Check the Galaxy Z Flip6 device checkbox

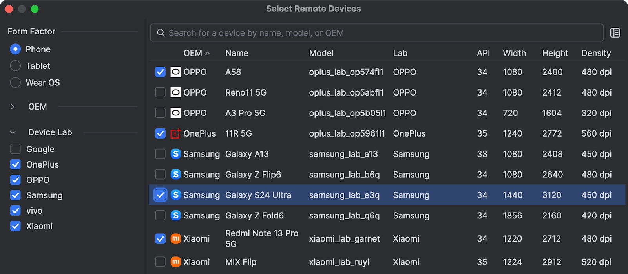[x=160, y=175]
